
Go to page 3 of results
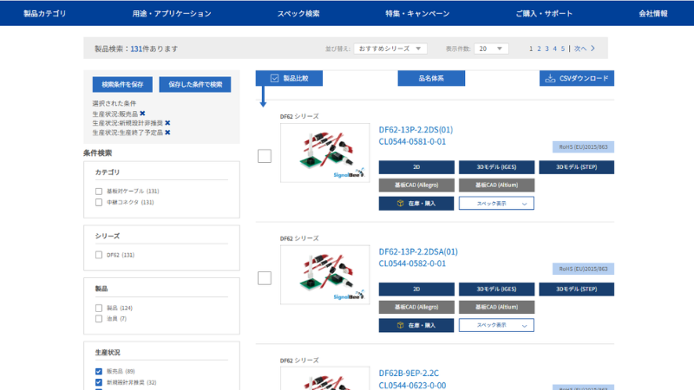point(547,49)
